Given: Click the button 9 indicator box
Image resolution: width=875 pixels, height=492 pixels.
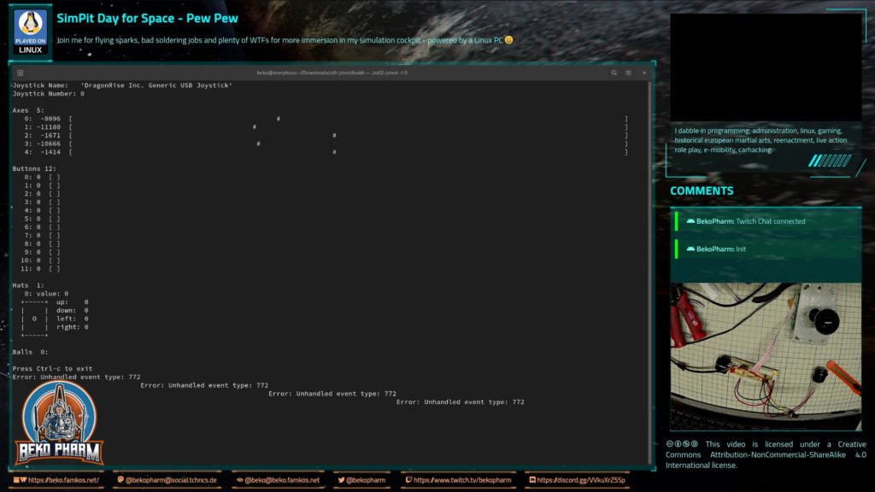Looking at the screenshot, I should point(54,252).
